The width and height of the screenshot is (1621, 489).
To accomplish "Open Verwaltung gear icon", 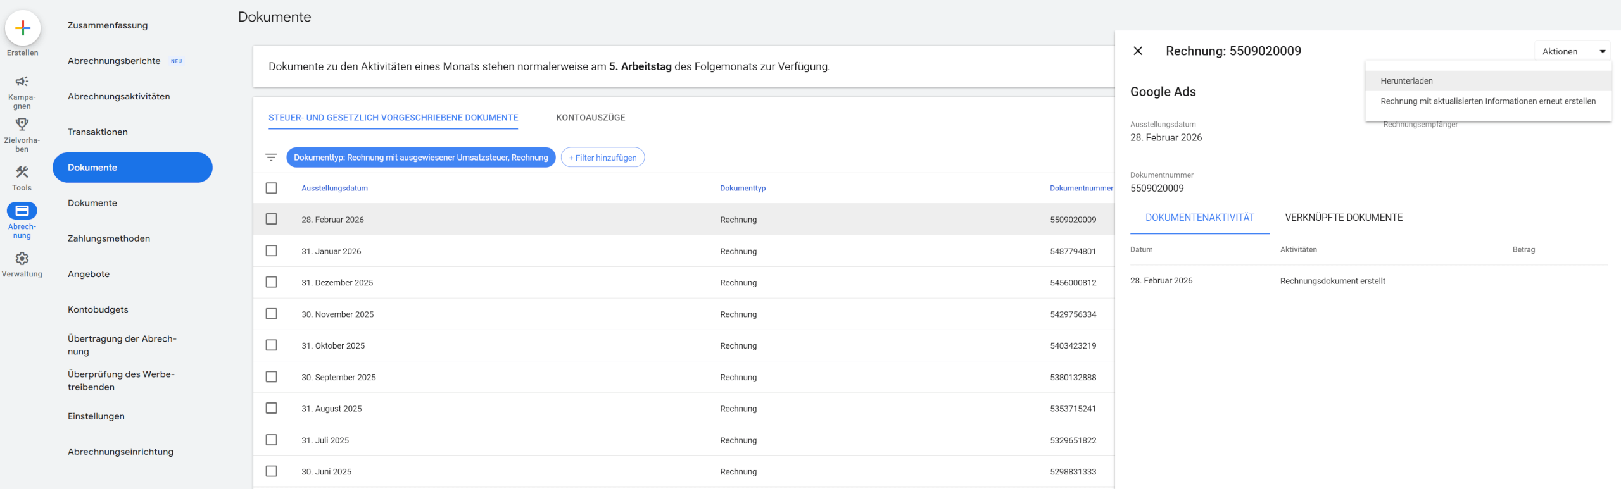I will coord(22,258).
